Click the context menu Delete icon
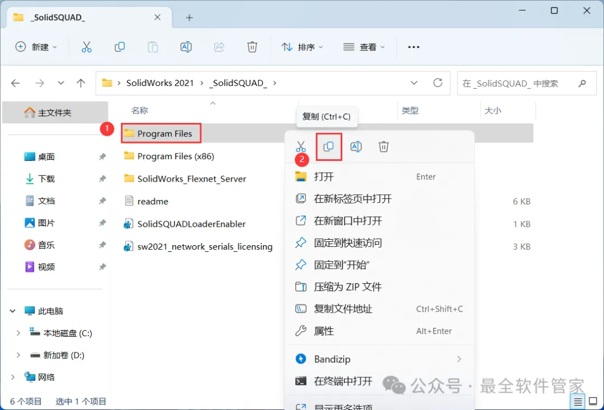604x410 pixels. tap(384, 146)
